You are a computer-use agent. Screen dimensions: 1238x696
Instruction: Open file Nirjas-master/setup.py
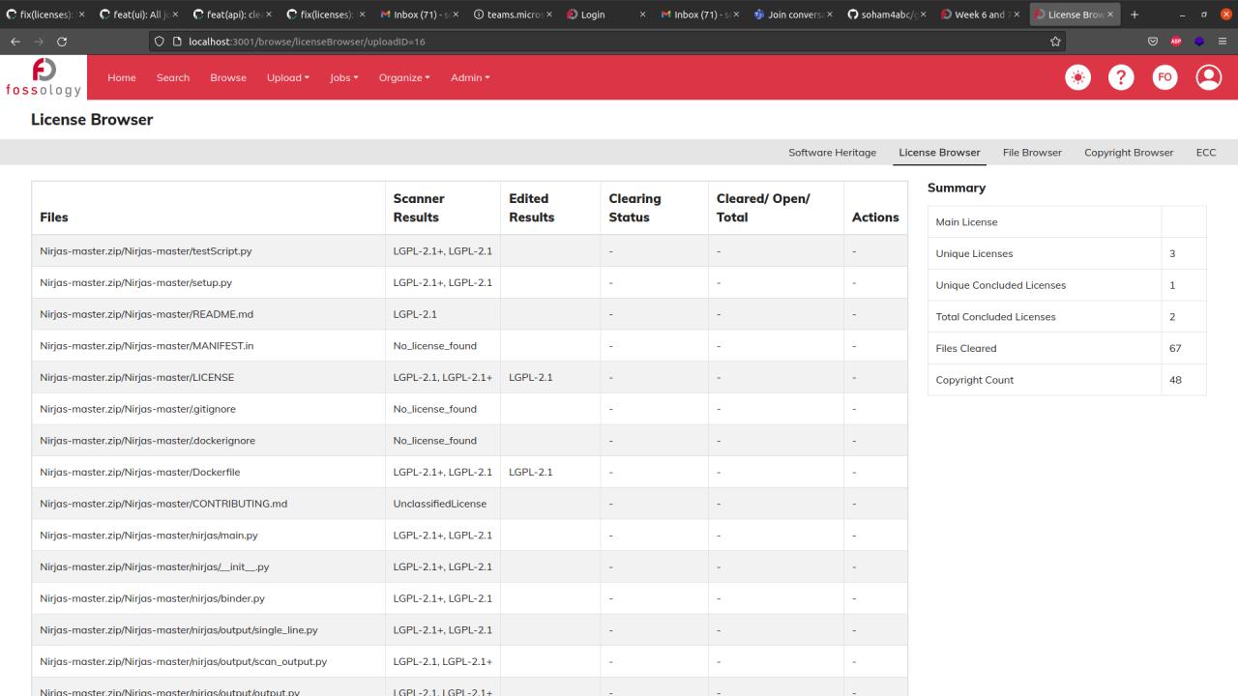135,283
